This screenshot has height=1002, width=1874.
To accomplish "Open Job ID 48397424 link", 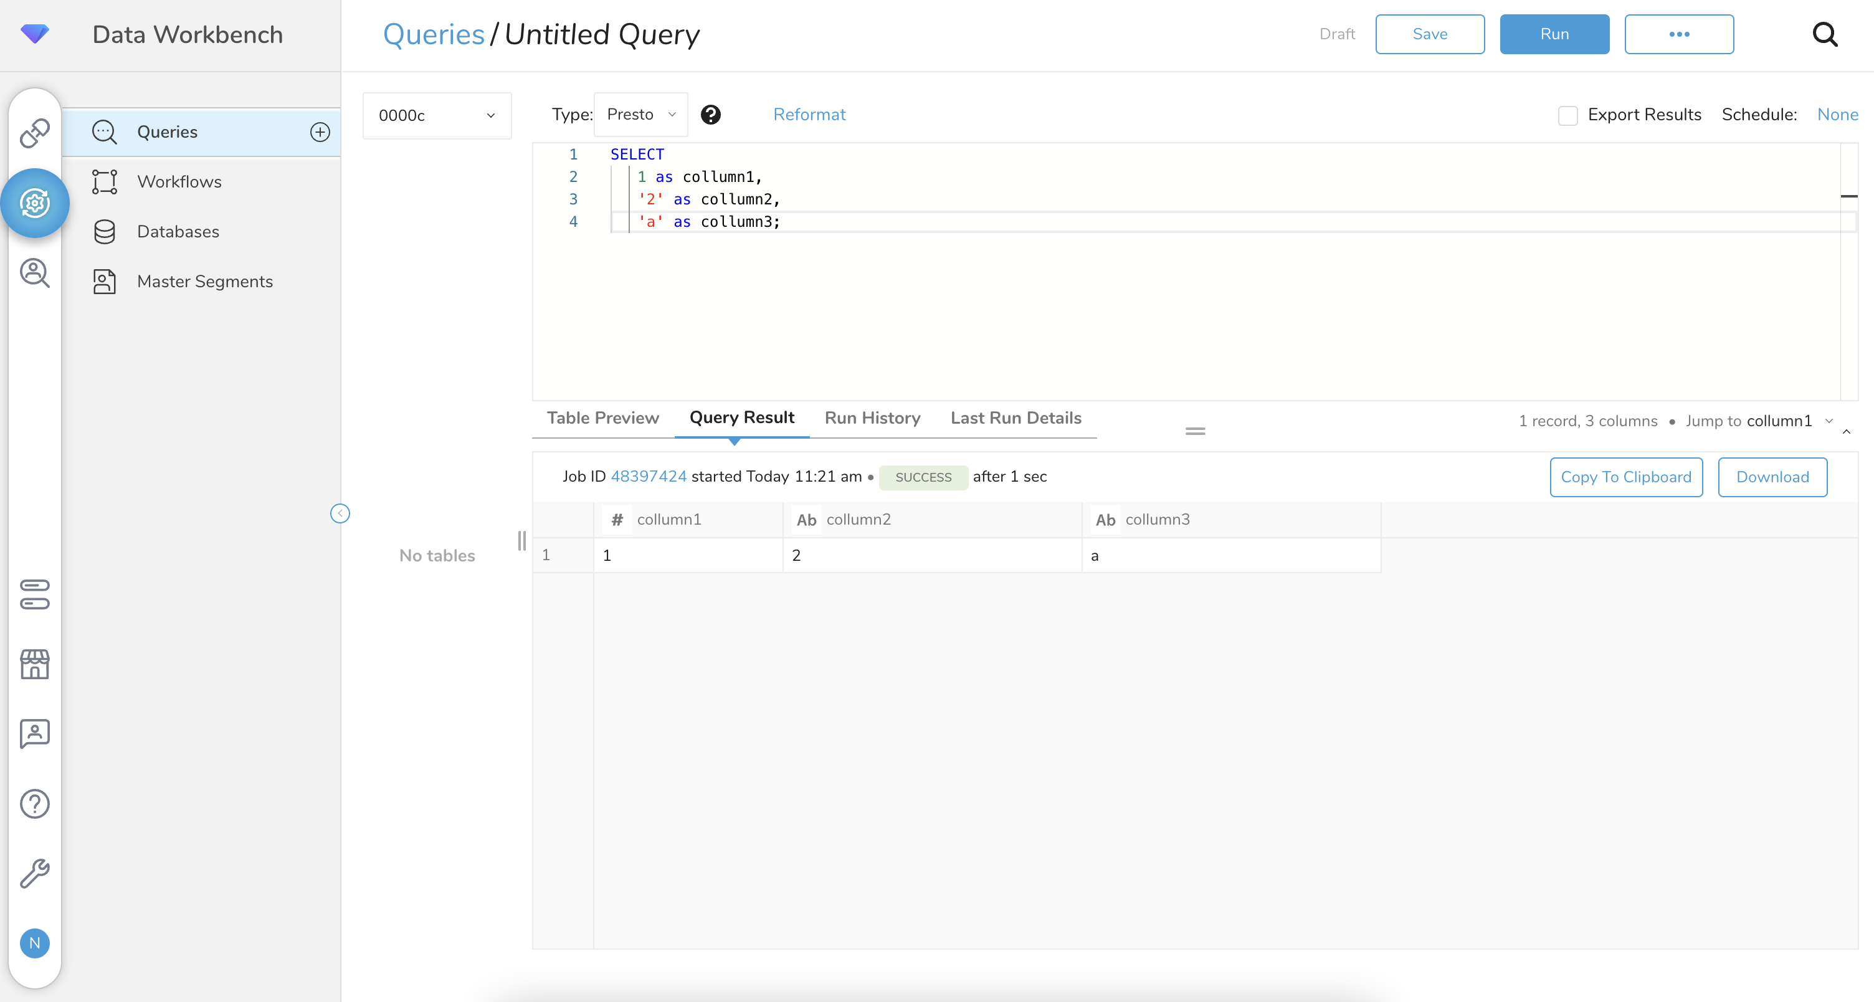I will [x=648, y=477].
